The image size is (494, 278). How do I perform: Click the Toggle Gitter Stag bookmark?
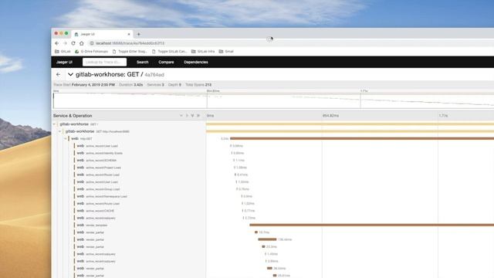pyautogui.click(x=130, y=52)
